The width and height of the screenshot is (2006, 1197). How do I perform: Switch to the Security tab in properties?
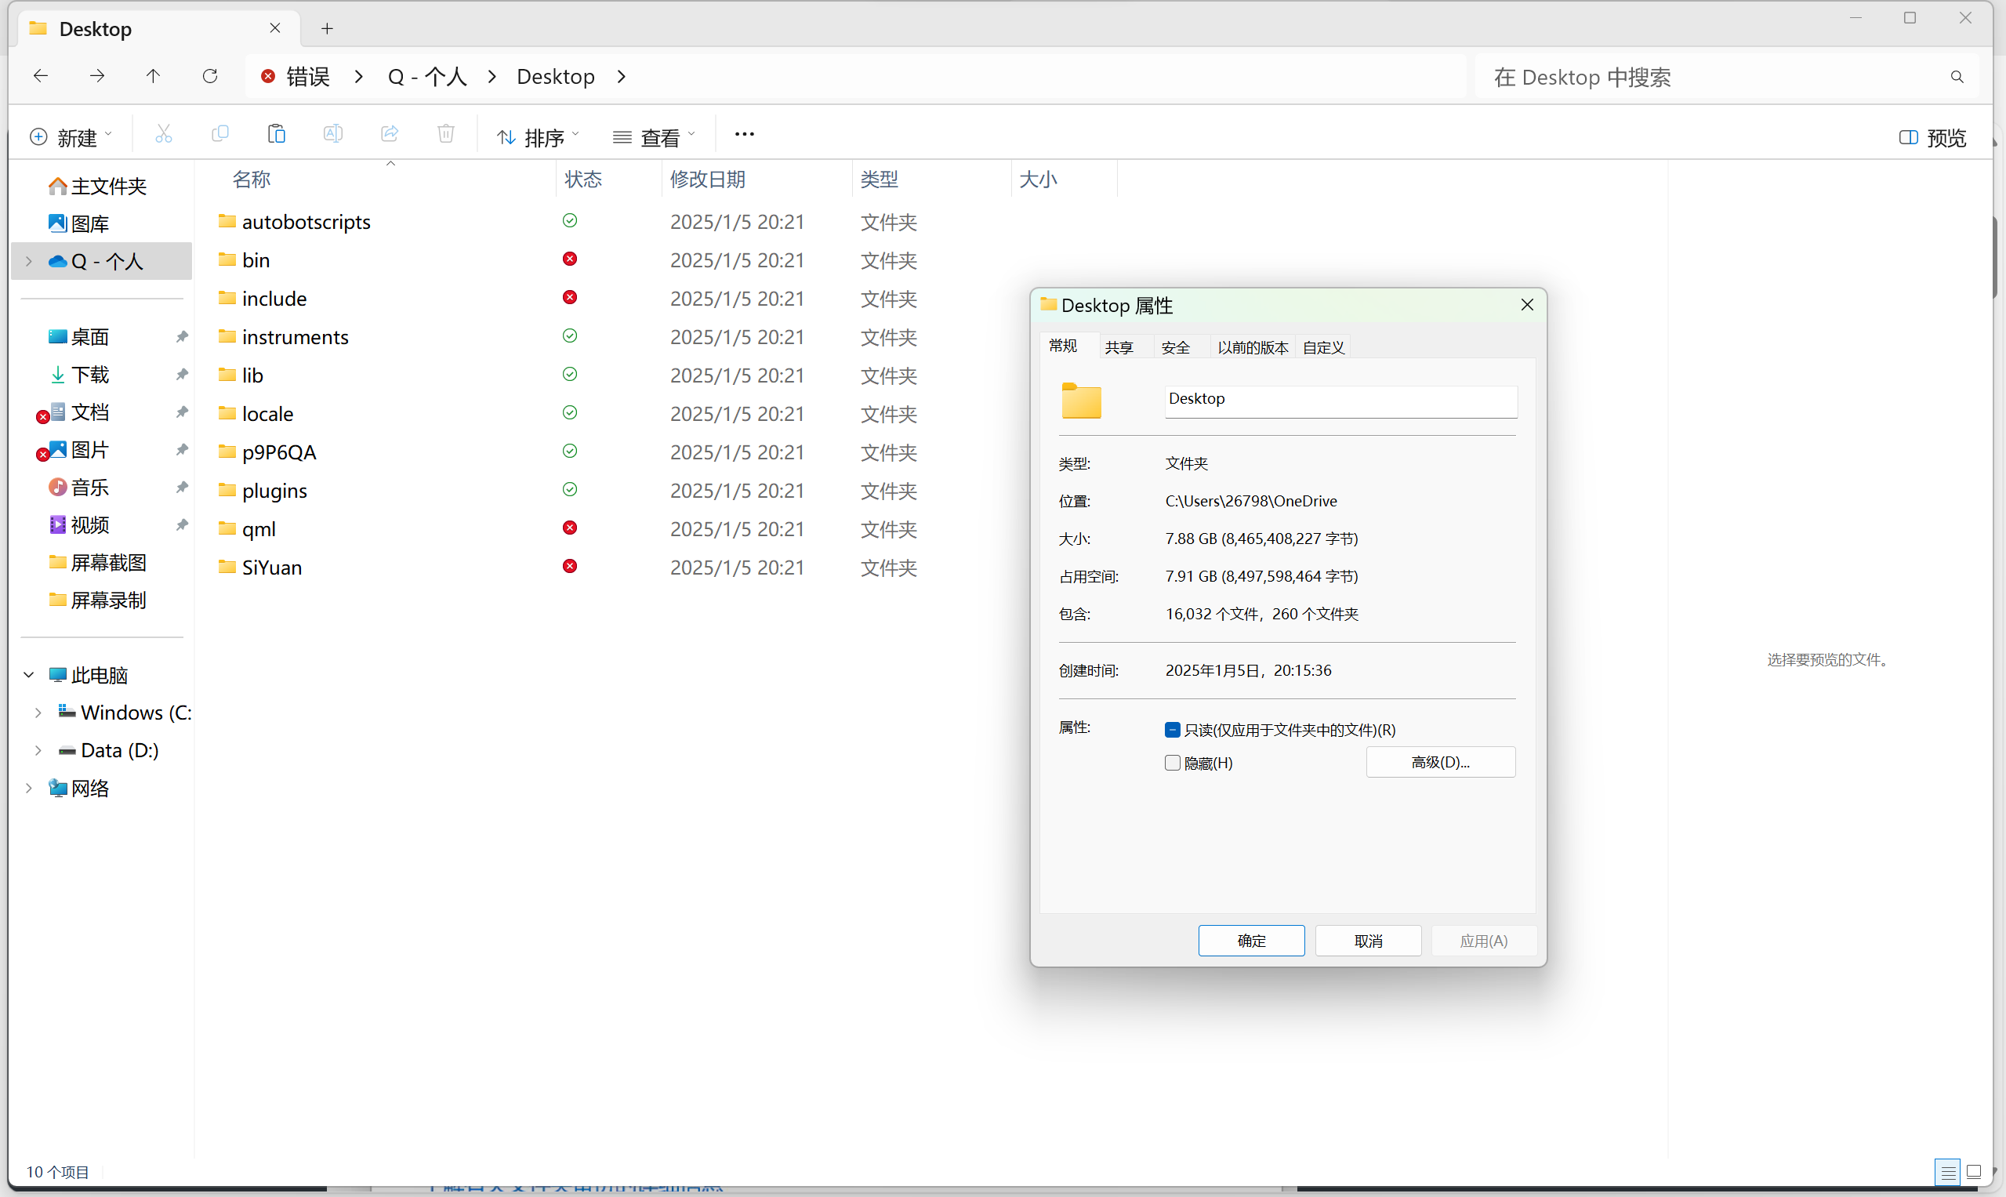click(1175, 347)
